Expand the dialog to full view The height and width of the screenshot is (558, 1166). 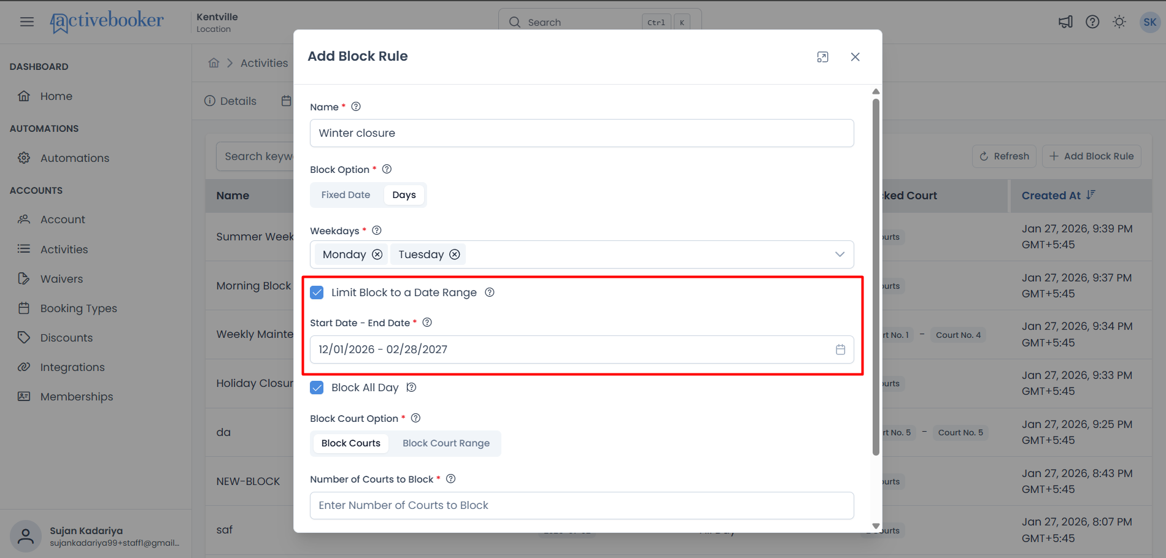point(823,57)
